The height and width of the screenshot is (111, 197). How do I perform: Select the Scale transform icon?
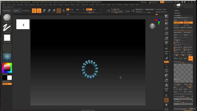click(x=49, y=11)
